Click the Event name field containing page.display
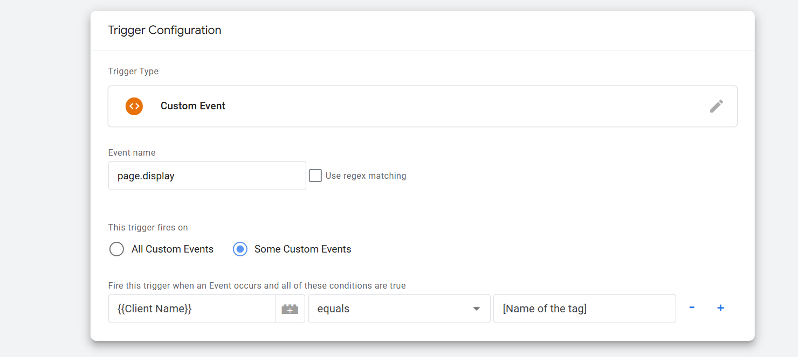 click(207, 176)
